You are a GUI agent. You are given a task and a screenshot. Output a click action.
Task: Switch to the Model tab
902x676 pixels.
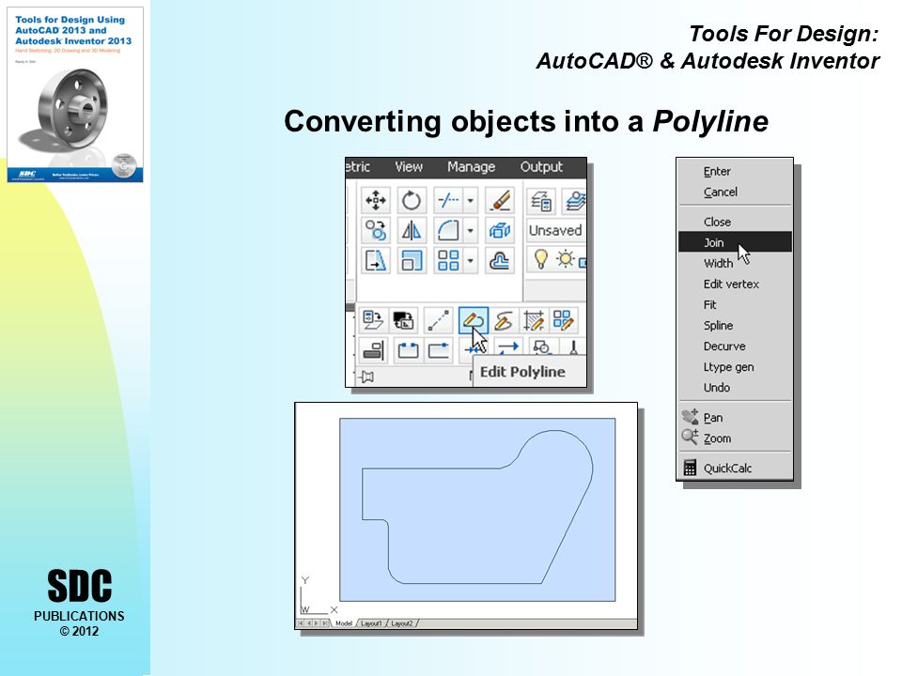coord(344,623)
